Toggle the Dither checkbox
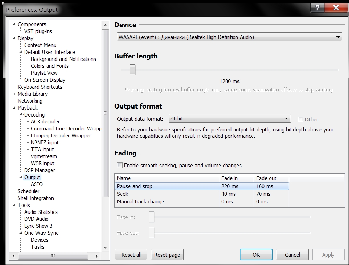Viewport: 349px width, 265px height. [x=301, y=119]
